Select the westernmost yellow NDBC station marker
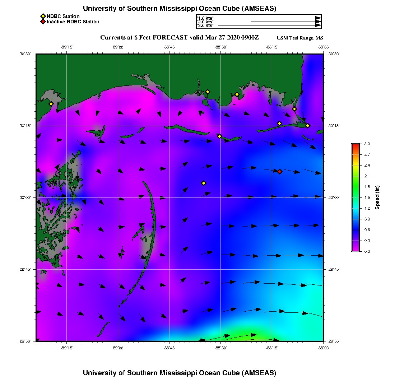The height and width of the screenshot is (377, 395). point(51,104)
